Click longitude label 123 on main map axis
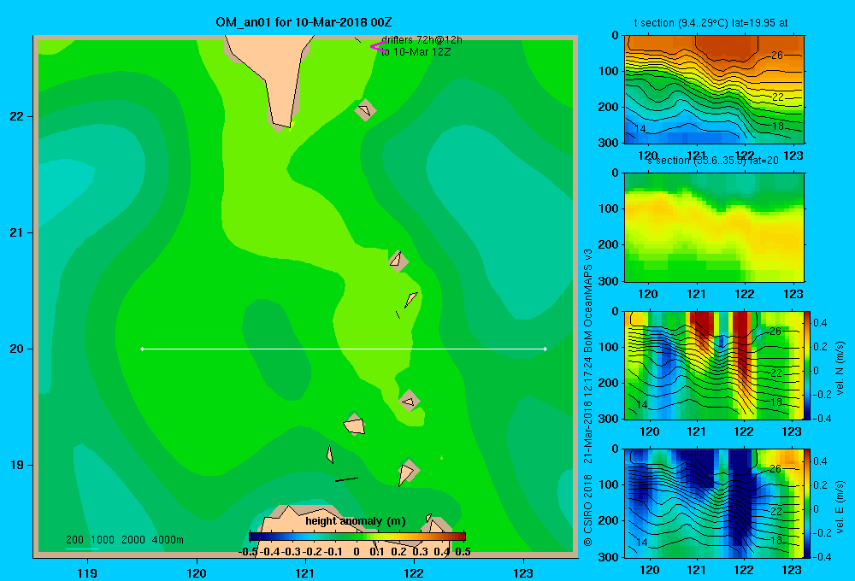 (523, 573)
